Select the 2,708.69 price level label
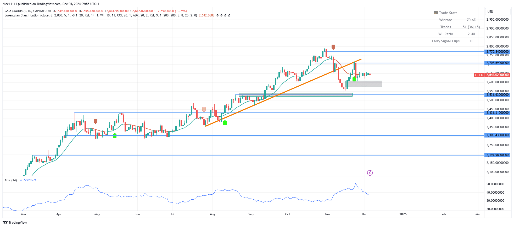The height and width of the screenshot is (227, 514). pos(498,63)
